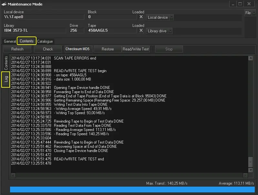
Task: Switch to the General tab
Action: [10, 41]
